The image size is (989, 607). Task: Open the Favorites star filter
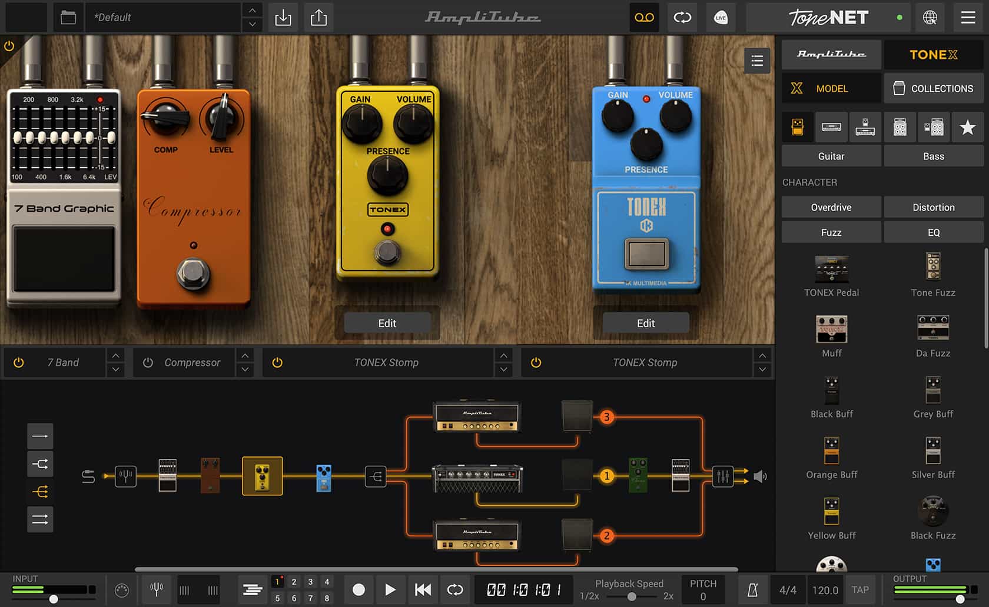(967, 127)
